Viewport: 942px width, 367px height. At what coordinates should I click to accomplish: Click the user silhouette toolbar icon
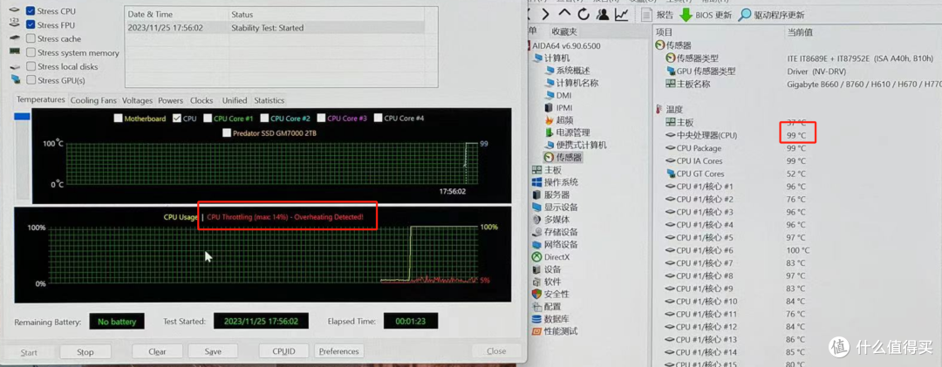tap(603, 14)
